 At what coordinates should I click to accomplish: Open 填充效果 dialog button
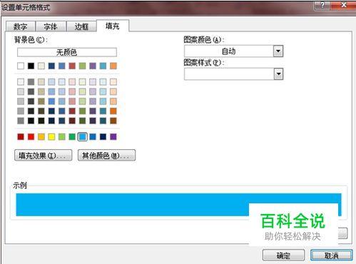click(43, 156)
